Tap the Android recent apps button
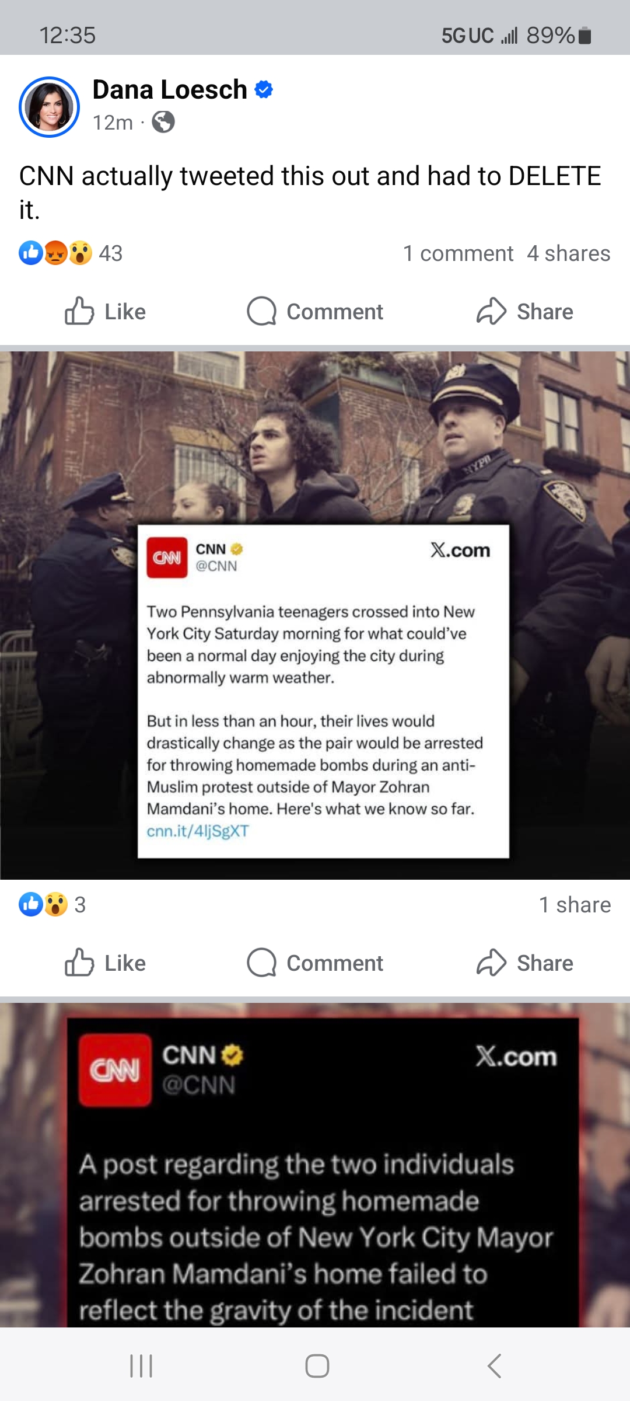This screenshot has width=630, height=1401. coord(141,1366)
